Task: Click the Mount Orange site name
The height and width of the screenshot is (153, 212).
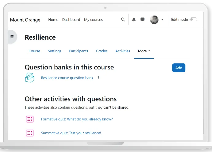Action: tap(25, 20)
